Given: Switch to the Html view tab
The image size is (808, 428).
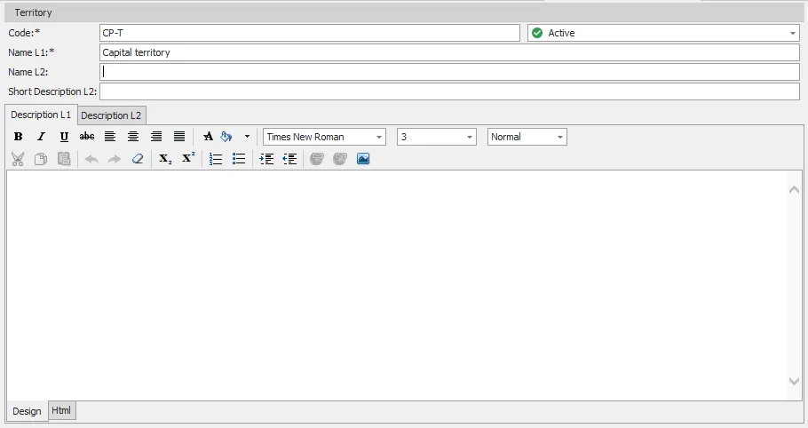Looking at the screenshot, I should pyautogui.click(x=61, y=410).
